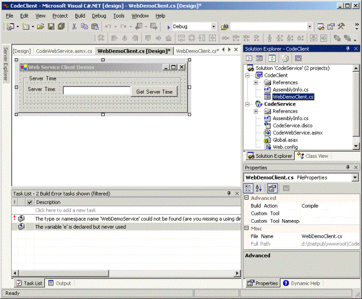The image size is (362, 299).
Task: Open Properties Window from the toolbar icon
Action: point(331,27)
